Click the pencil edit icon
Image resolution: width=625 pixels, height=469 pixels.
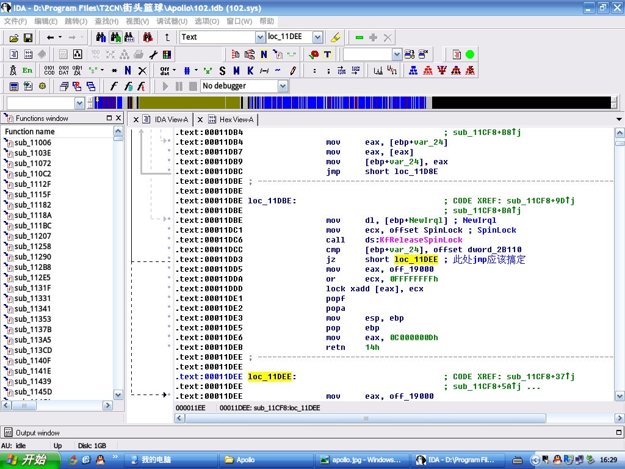tap(293, 70)
